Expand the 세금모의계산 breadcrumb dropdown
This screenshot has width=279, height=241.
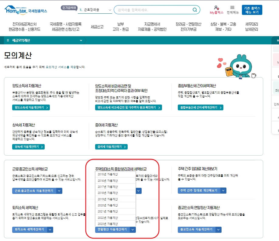coord(81,40)
